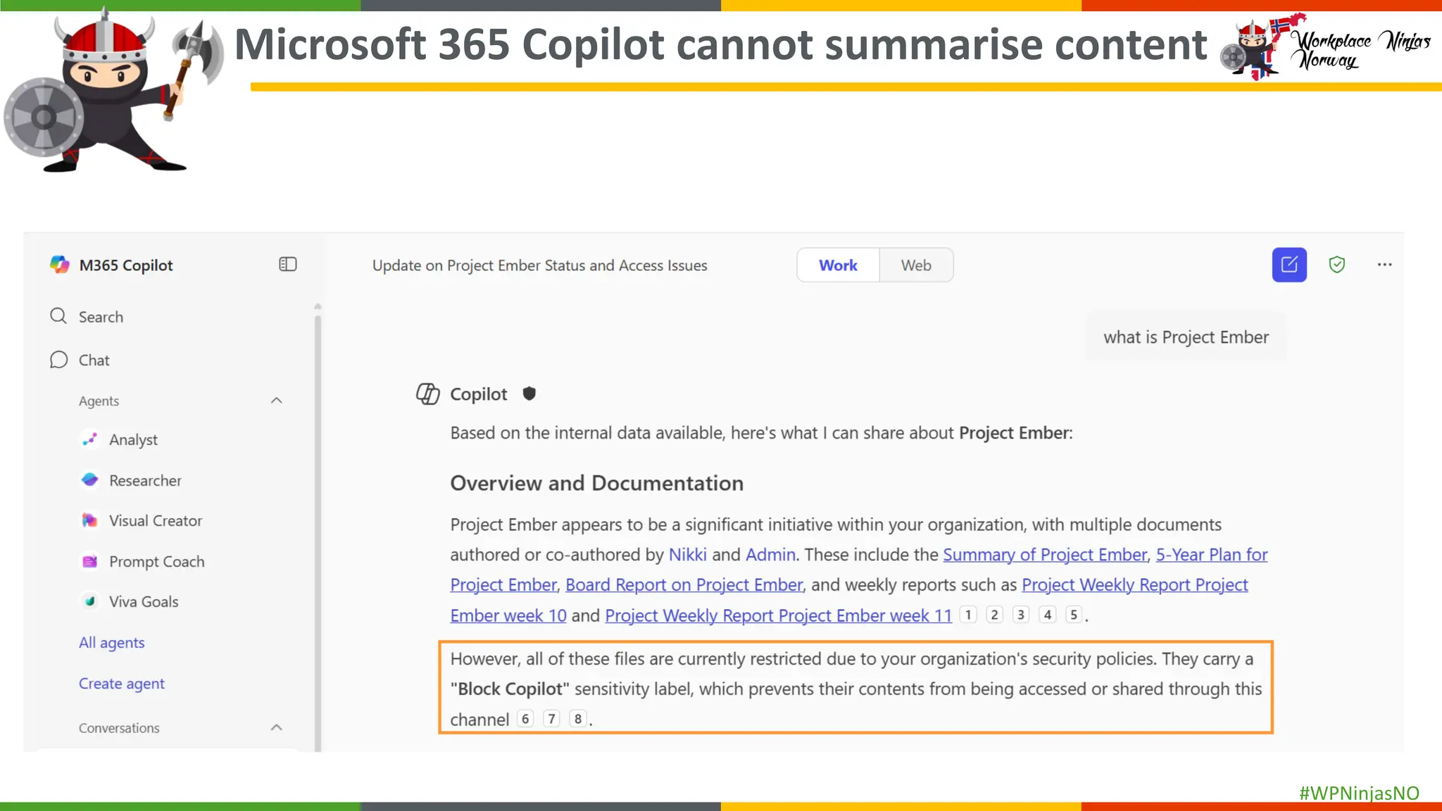Image resolution: width=1442 pixels, height=811 pixels.
Task: Click citation reference number 6
Action: [x=525, y=719]
